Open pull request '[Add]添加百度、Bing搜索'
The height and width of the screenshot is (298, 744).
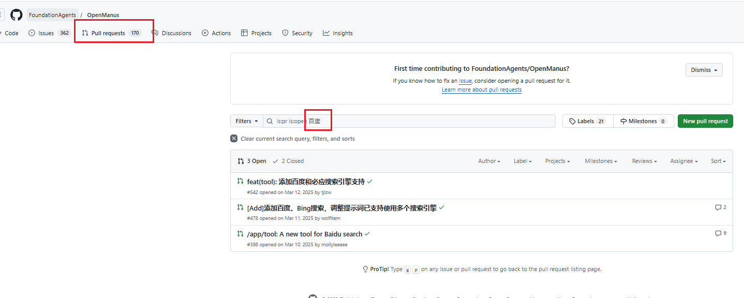[x=342, y=208]
